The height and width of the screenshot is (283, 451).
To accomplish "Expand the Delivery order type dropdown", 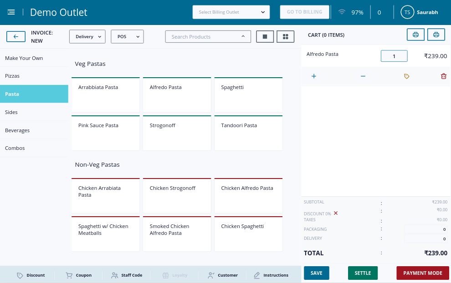I will tap(87, 37).
